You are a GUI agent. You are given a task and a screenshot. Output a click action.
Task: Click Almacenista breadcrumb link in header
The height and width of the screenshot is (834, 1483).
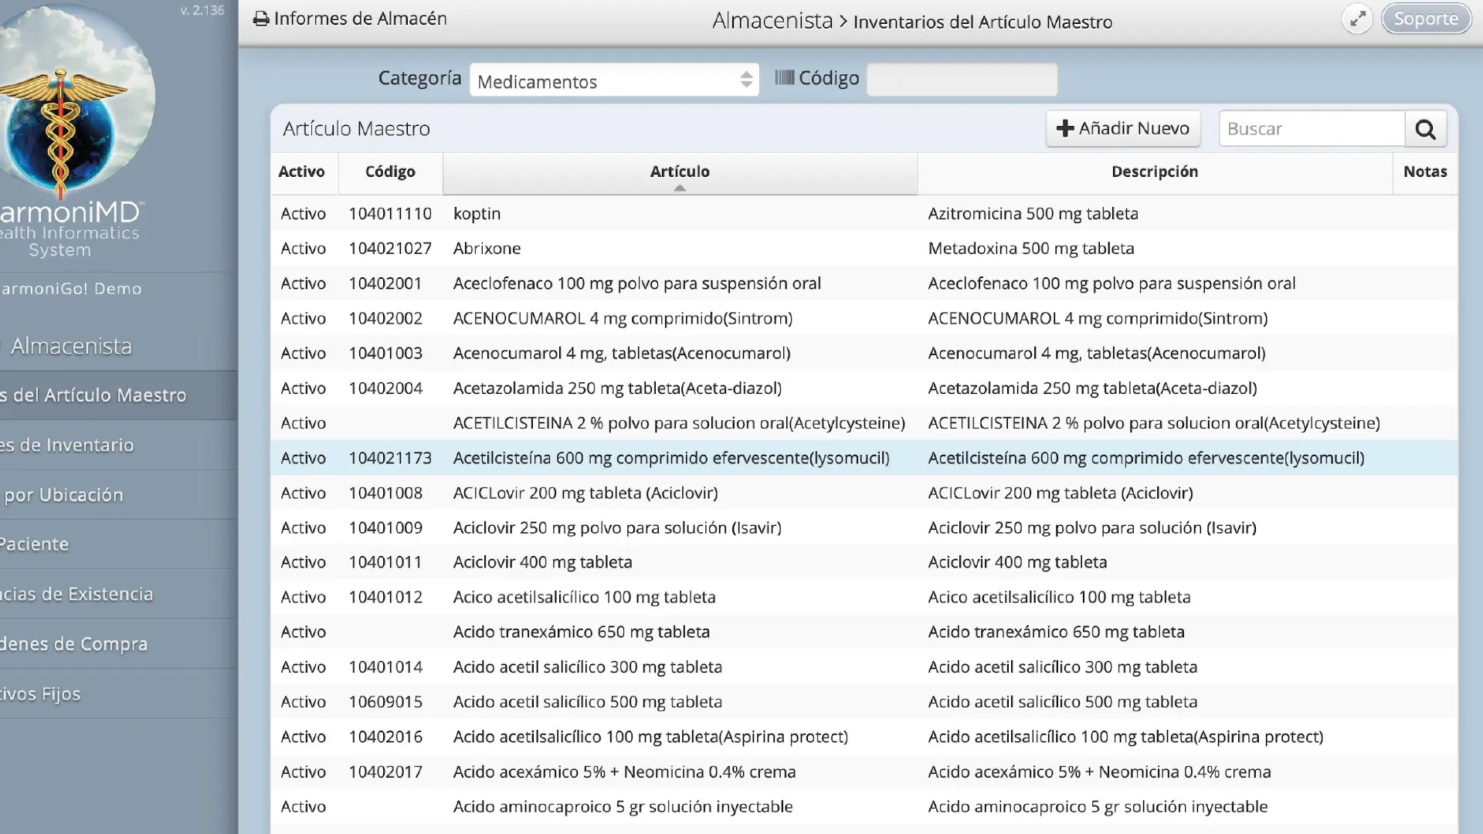tap(772, 21)
